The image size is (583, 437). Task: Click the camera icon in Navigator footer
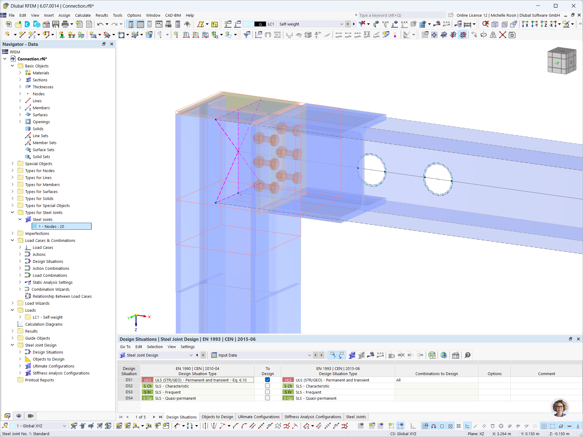coord(30,416)
